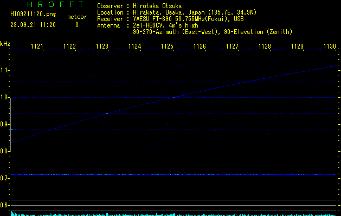
Task: Click the HROFFT title text
Action: pos(55,4)
